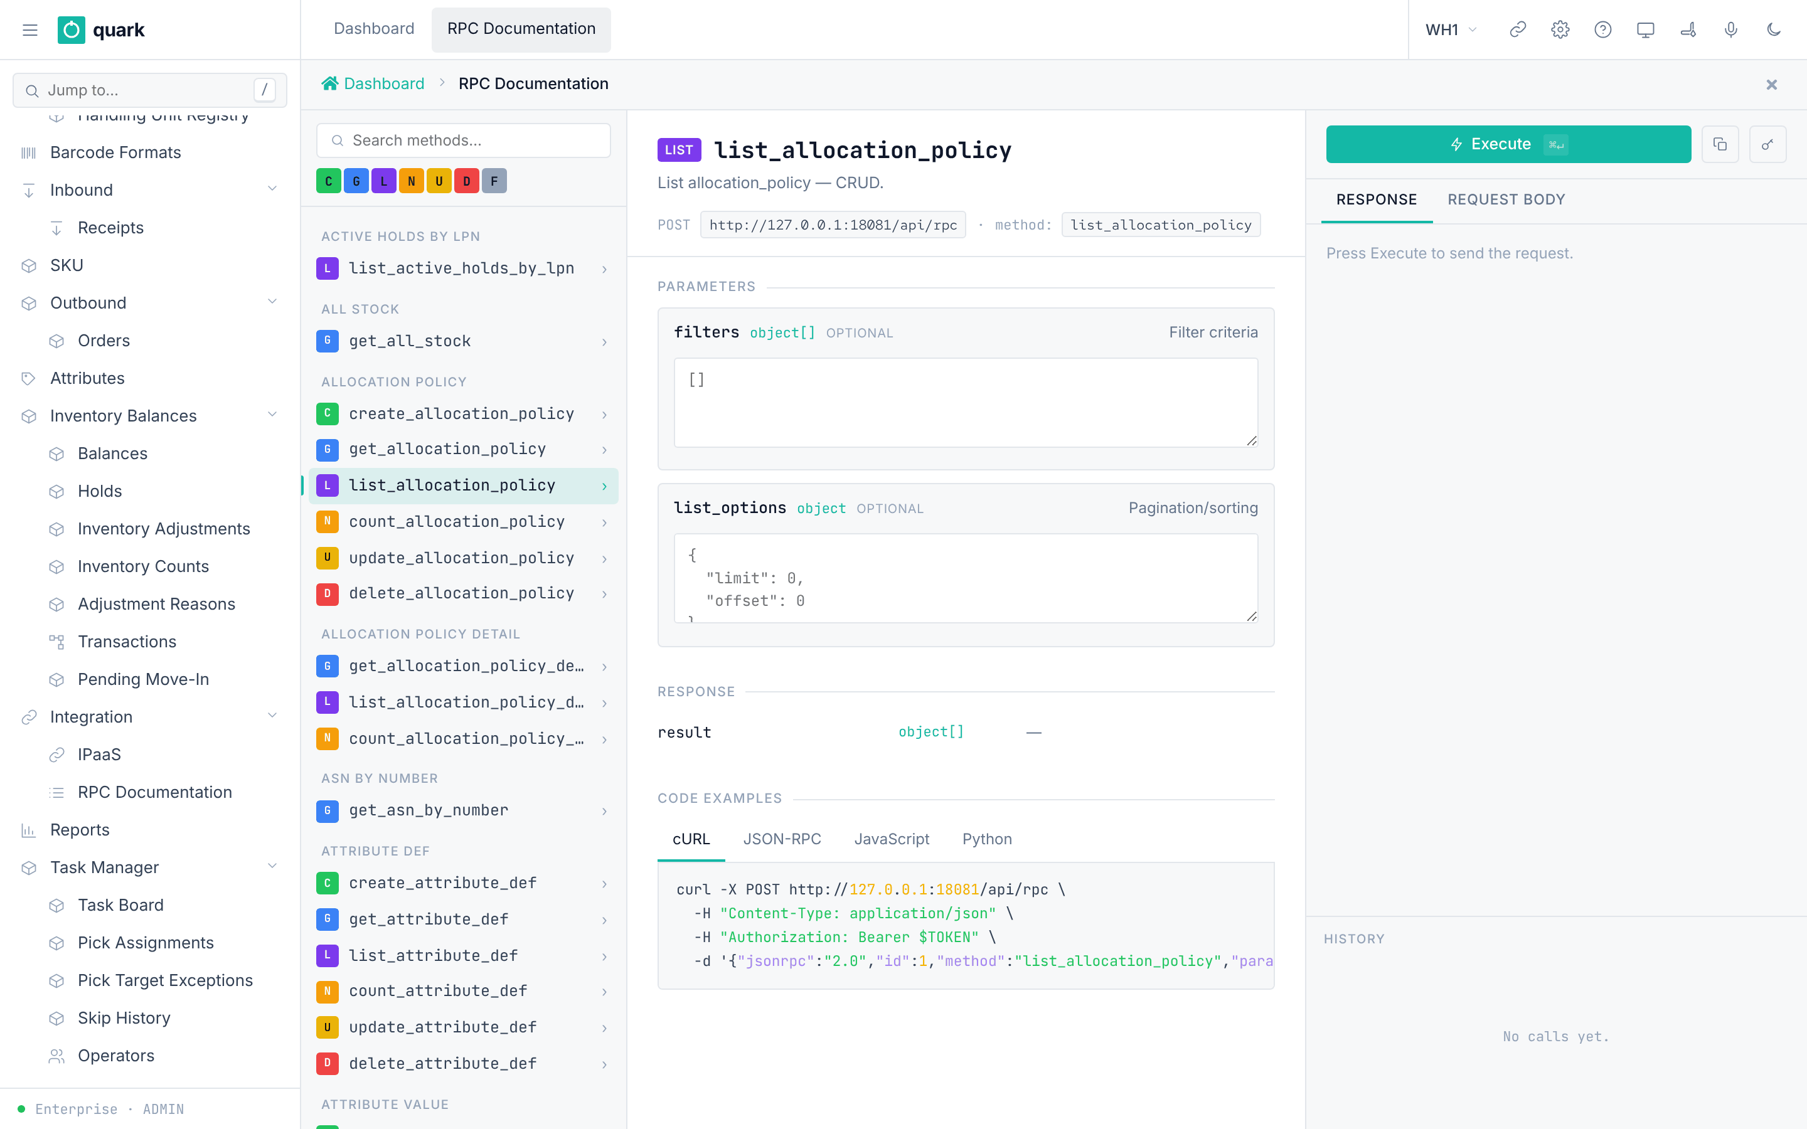Viewport: 1807px width, 1129px height.
Task: Collapse the Inbound sidebar section
Action: [x=272, y=189]
